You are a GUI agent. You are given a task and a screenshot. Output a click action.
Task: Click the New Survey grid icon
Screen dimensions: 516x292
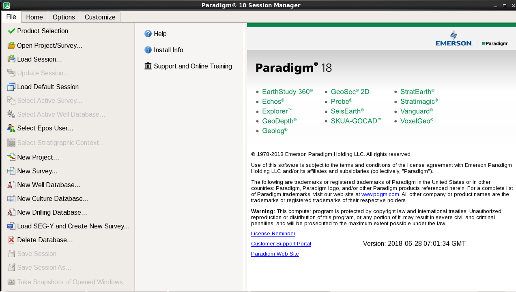click(x=11, y=171)
